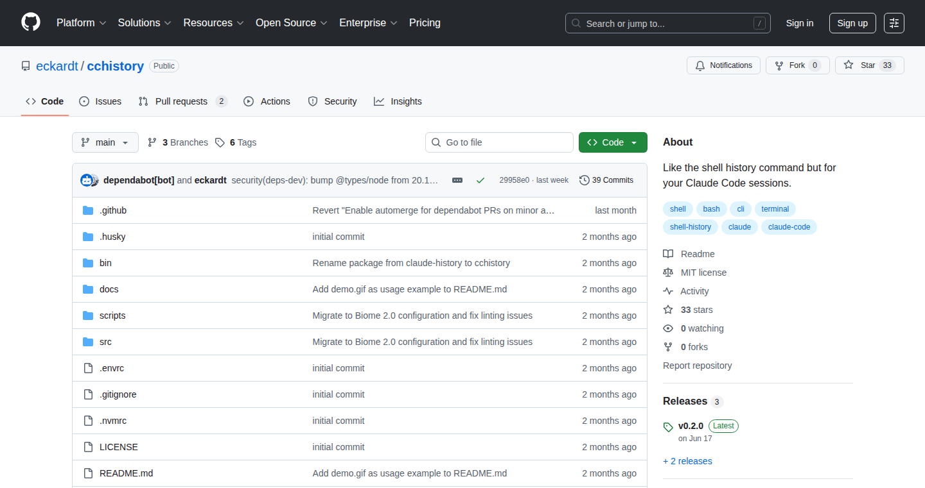Fork the repository
This screenshot has height=488, width=925.
tap(797, 65)
